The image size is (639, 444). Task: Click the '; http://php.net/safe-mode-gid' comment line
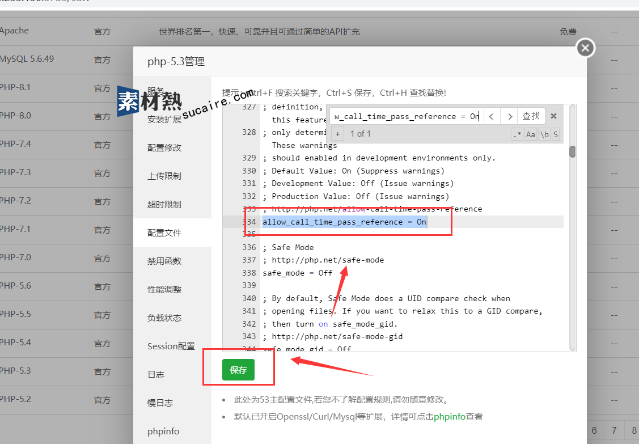point(332,336)
